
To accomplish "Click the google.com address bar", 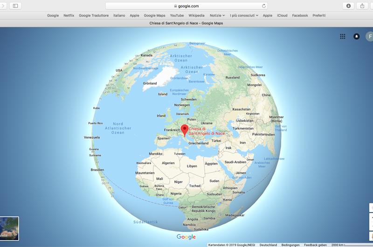I will pos(186,6).
